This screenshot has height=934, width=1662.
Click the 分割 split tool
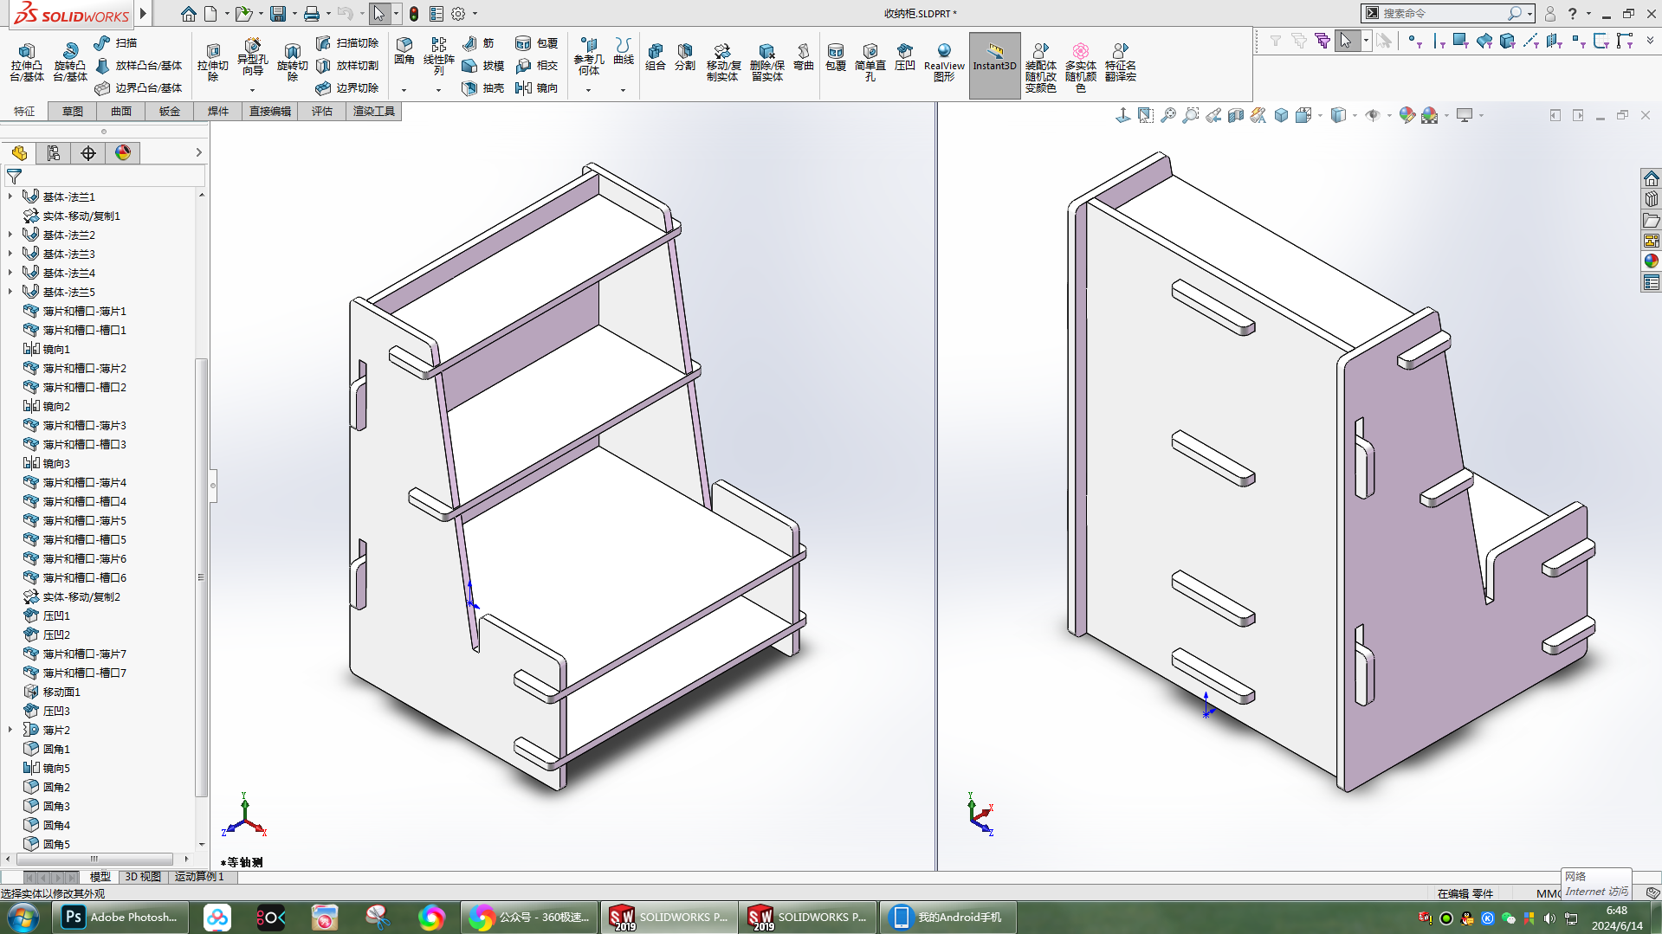(685, 57)
